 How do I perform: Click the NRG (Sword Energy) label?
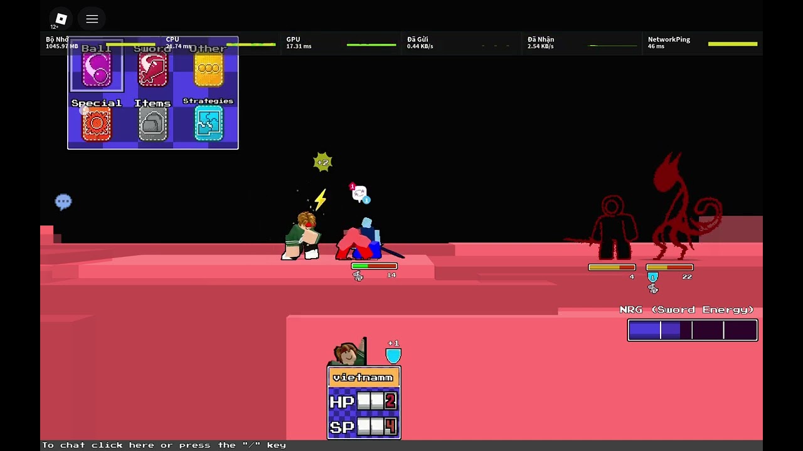tap(687, 309)
